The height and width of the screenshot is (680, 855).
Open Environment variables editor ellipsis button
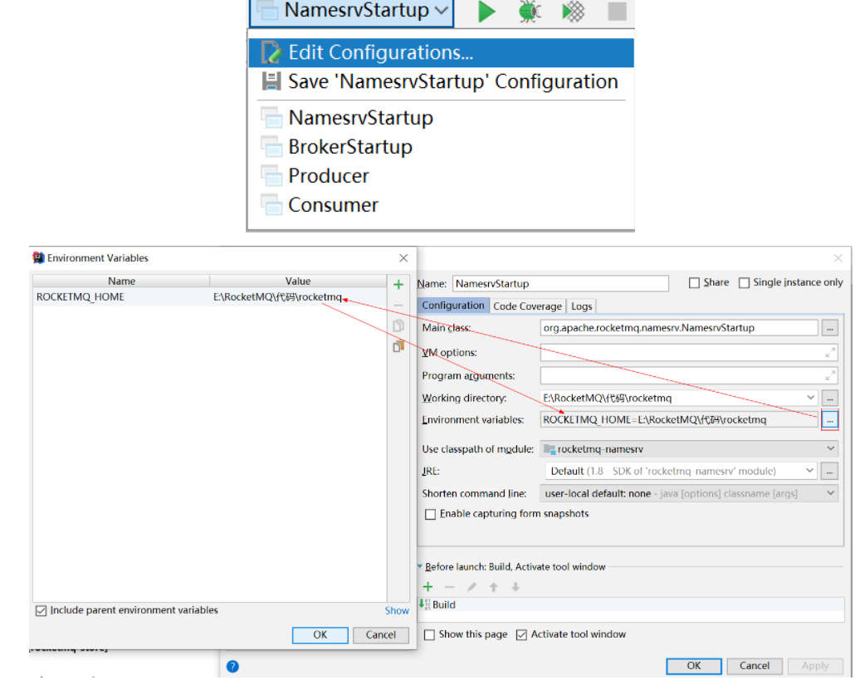coord(829,420)
